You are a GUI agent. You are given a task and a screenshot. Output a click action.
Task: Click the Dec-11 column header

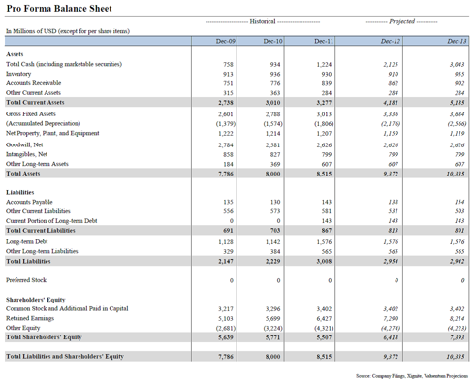coord(324,41)
